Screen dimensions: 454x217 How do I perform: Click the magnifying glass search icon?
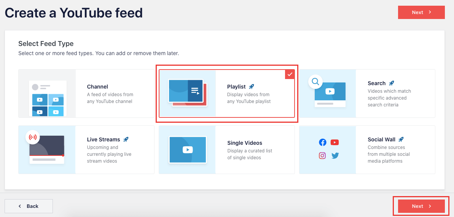[x=315, y=82]
